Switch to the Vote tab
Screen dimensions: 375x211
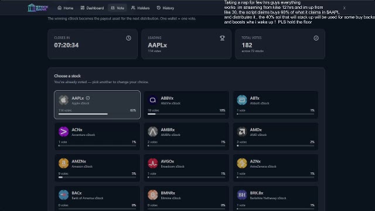117,8
